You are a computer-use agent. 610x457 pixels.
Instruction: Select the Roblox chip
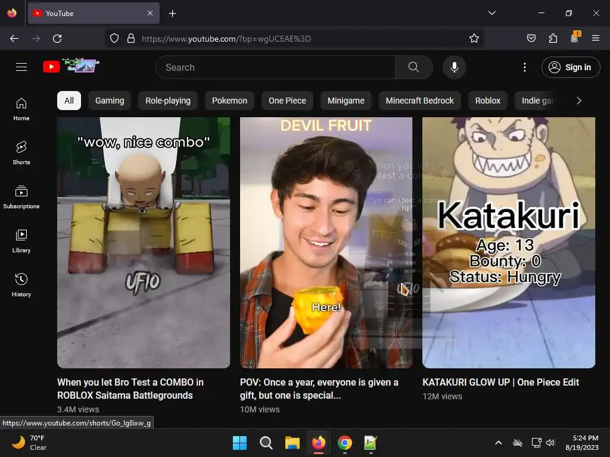pyautogui.click(x=488, y=101)
